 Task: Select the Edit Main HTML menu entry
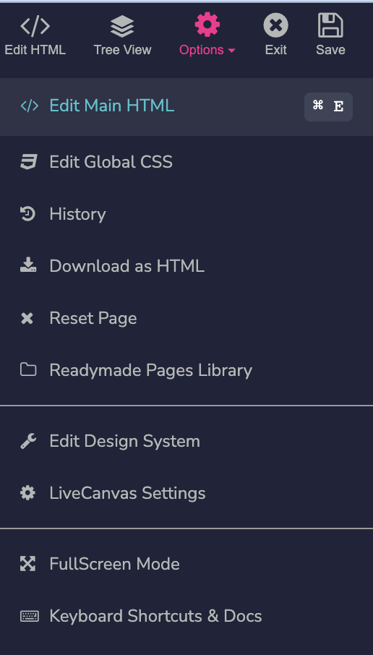pos(186,106)
